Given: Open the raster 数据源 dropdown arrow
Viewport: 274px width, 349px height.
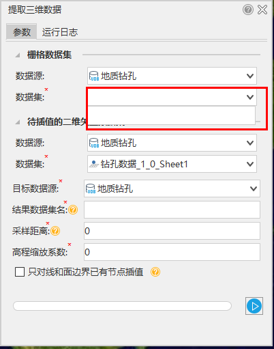Looking at the screenshot, I should pos(250,76).
